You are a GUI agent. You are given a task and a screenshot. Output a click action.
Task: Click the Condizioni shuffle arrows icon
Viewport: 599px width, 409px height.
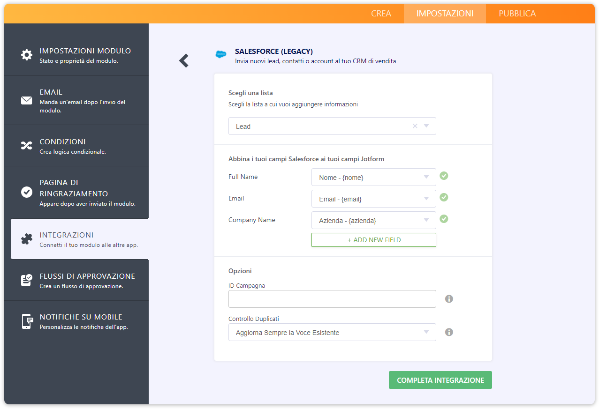coord(27,146)
